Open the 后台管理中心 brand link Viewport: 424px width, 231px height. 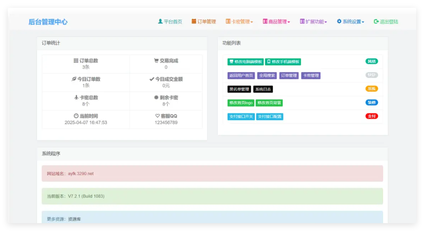[x=48, y=22]
